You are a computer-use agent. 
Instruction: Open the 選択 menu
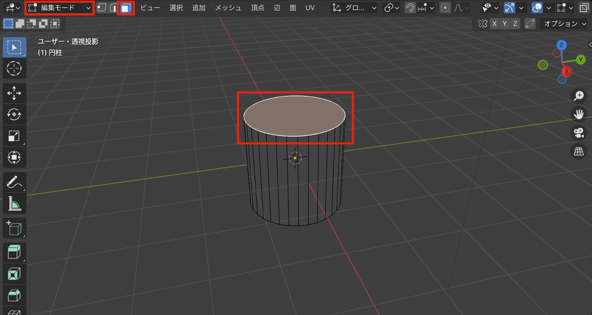pos(176,8)
